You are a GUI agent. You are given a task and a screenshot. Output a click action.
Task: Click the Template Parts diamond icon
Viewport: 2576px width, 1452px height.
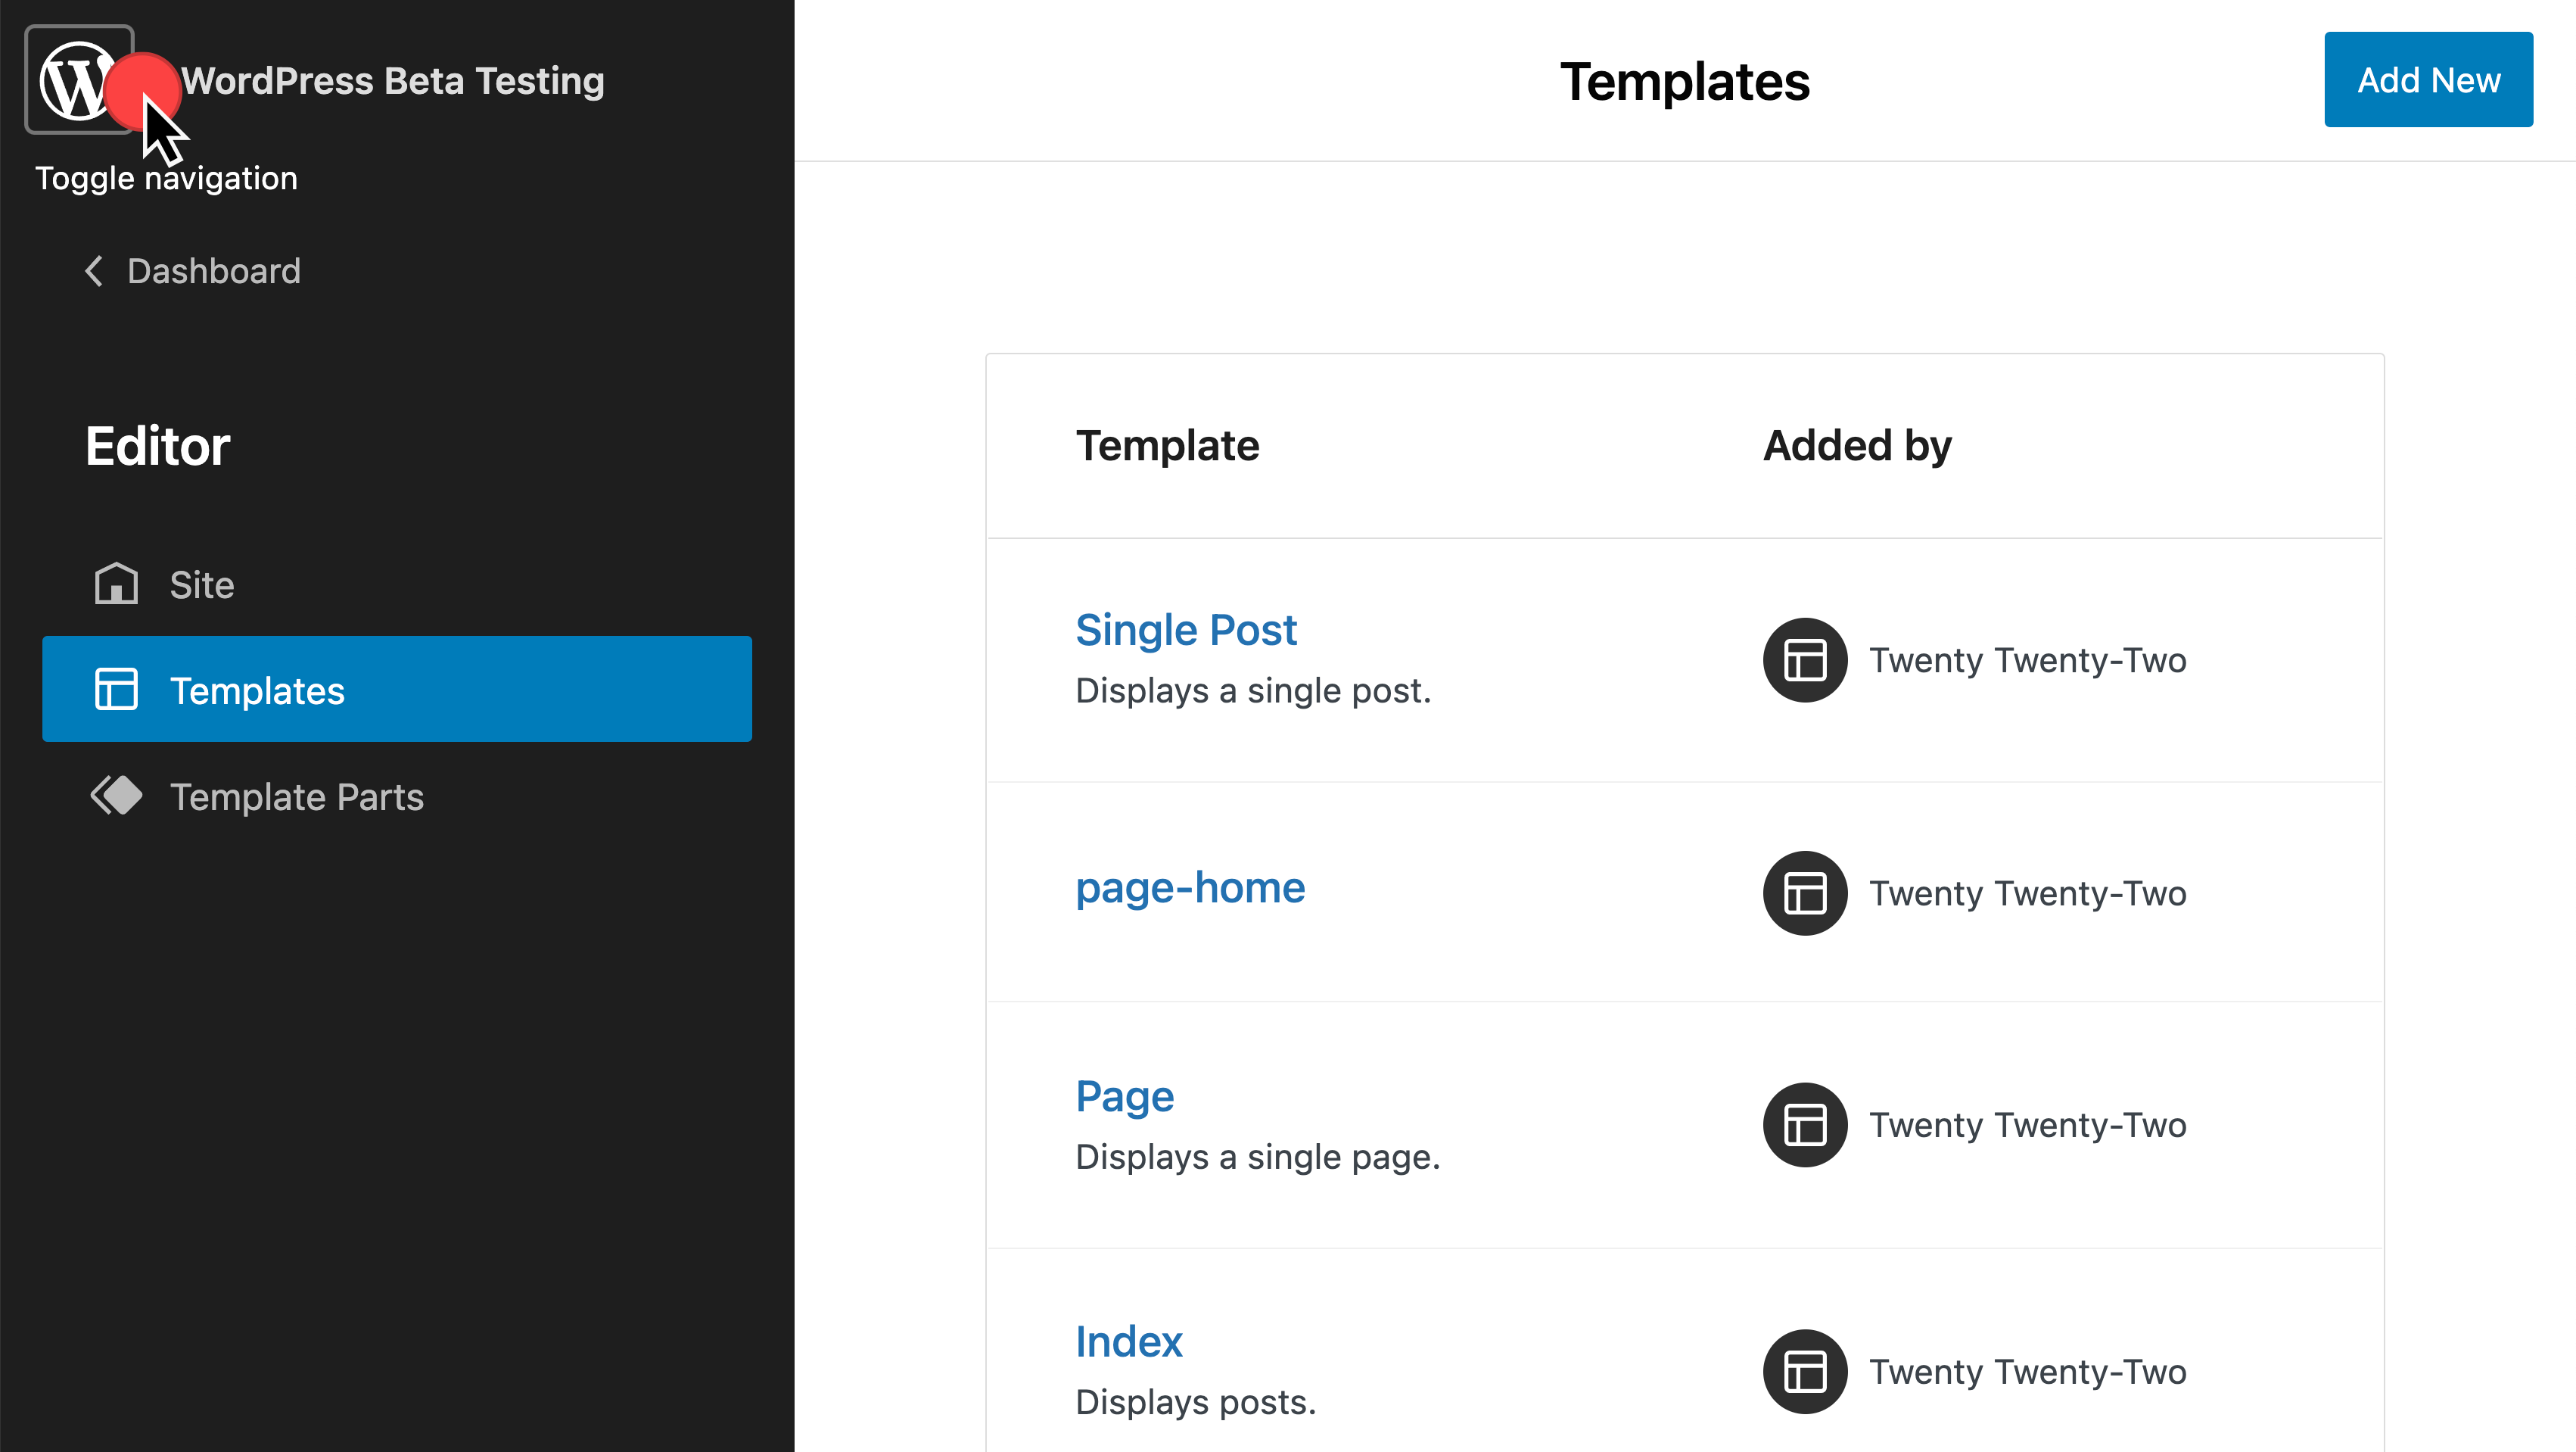(116, 796)
